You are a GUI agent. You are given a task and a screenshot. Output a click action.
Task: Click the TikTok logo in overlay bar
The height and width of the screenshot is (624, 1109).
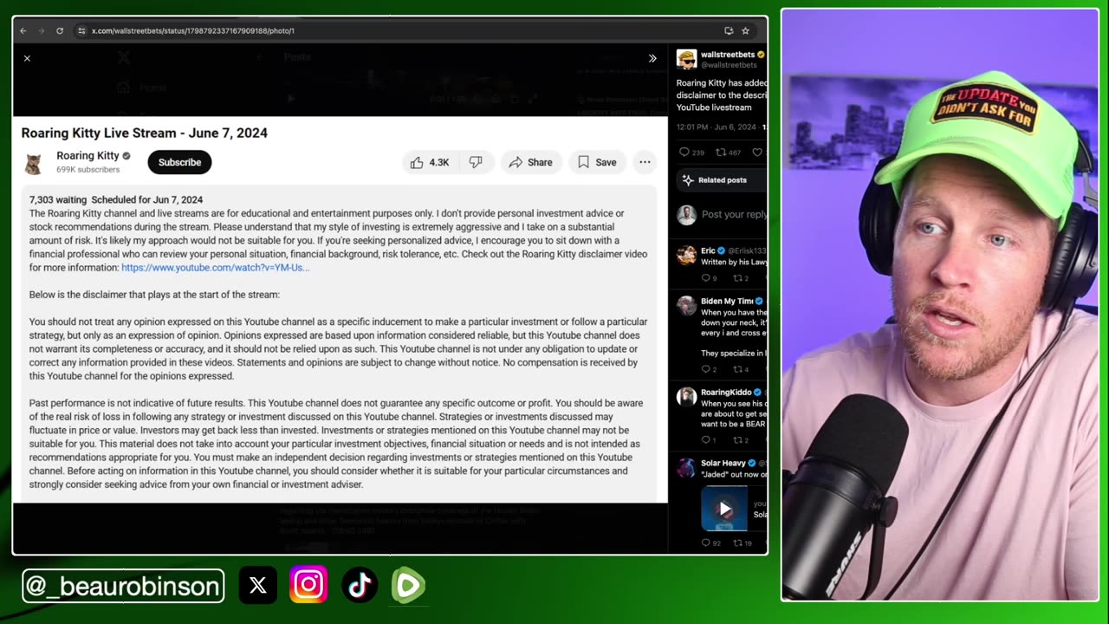(x=360, y=585)
